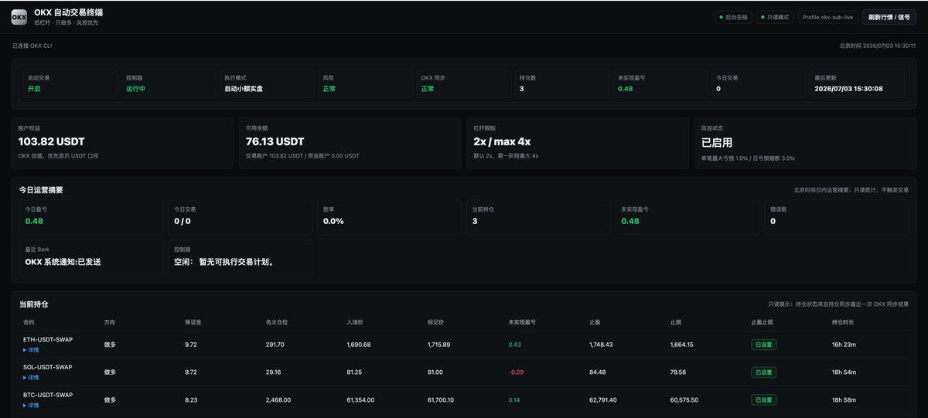
Task: Click the SOL unrealized PnL -0.09
Action: 516,372
